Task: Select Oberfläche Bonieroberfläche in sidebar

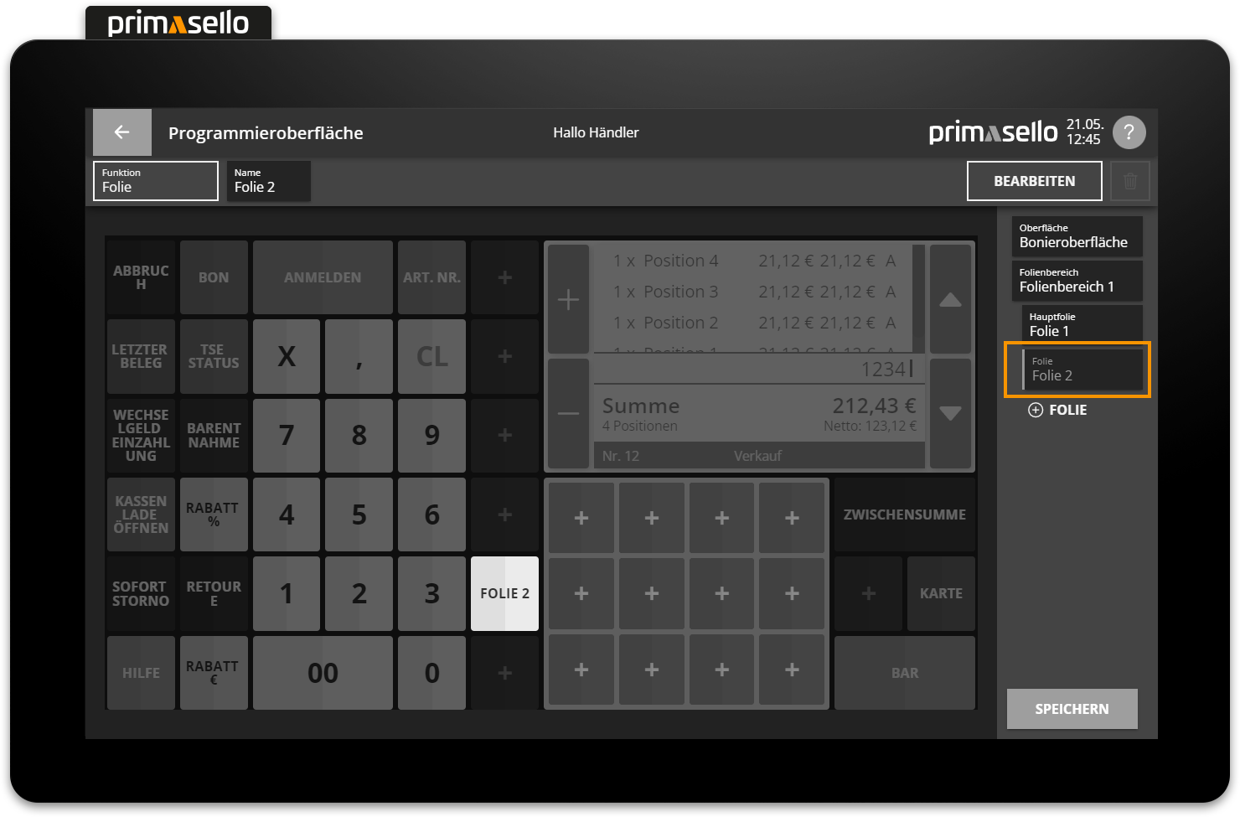Action: pyautogui.click(x=1077, y=236)
